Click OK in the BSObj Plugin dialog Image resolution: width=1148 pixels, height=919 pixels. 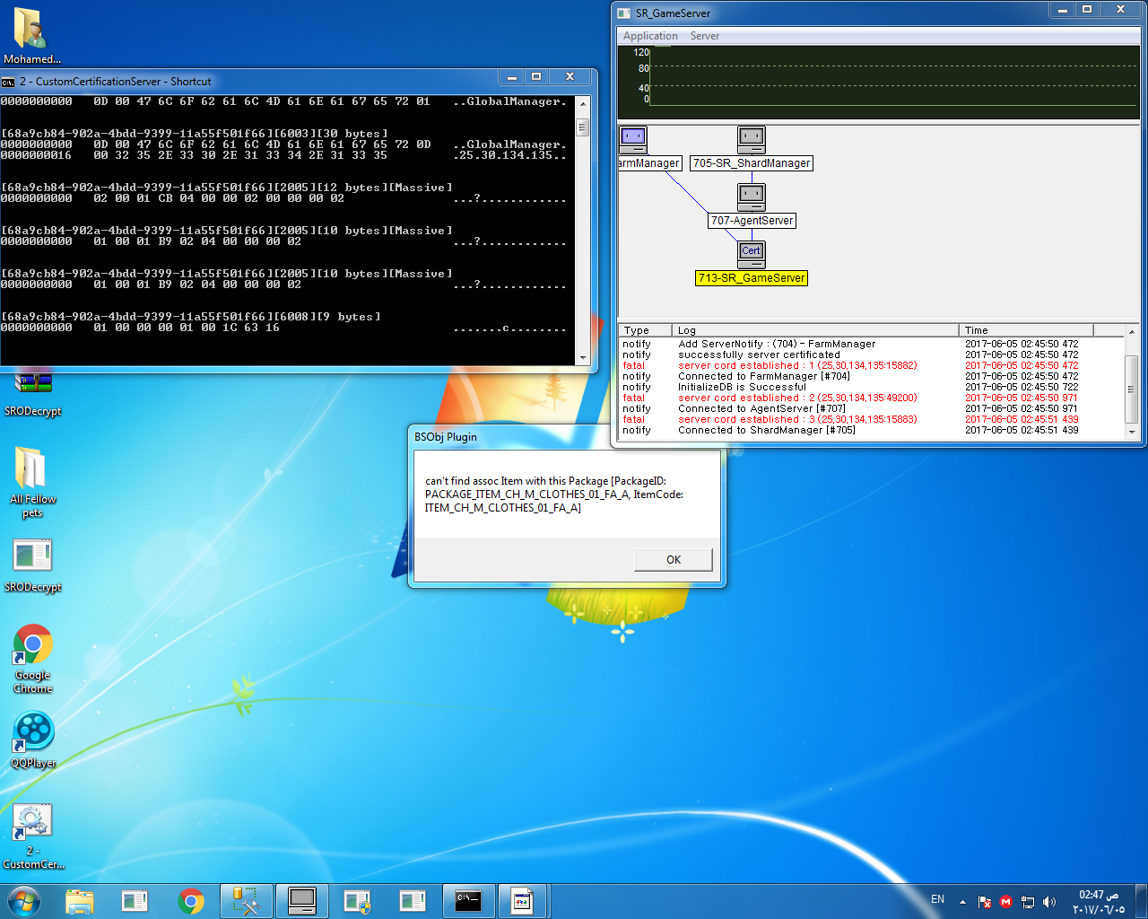point(674,559)
